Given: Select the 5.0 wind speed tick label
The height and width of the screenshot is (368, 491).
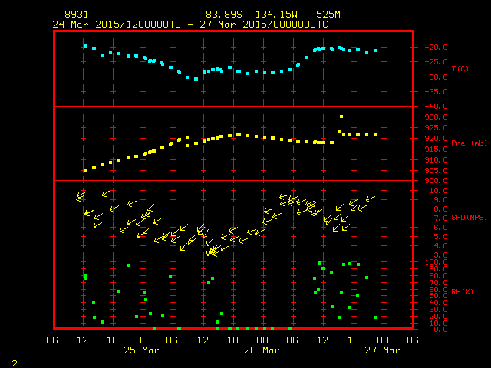Looking at the screenshot, I should pyautogui.click(x=440, y=237).
